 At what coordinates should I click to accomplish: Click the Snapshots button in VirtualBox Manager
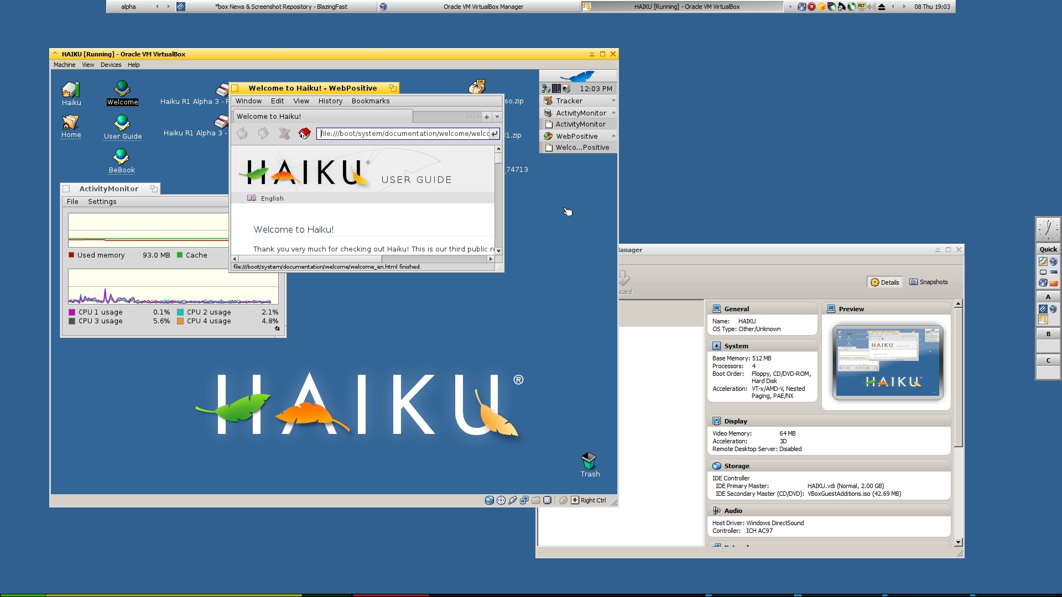tap(929, 282)
